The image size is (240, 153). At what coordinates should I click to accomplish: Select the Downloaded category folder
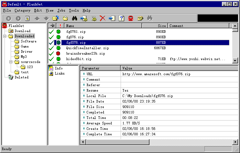click(x=25, y=36)
